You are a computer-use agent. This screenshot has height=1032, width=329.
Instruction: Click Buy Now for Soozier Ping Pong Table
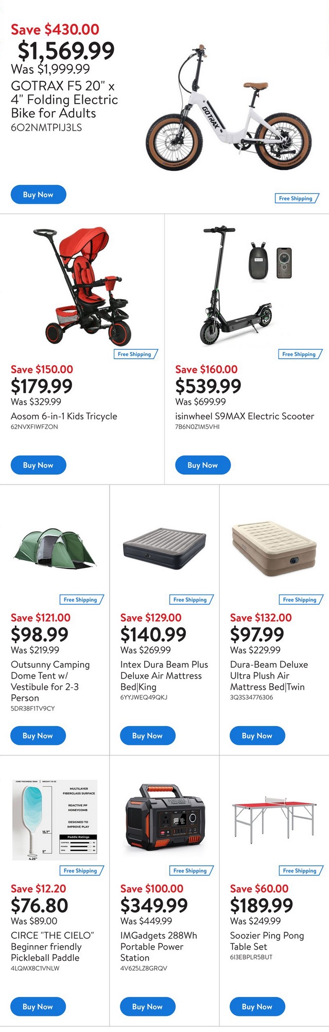coord(257,1006)
